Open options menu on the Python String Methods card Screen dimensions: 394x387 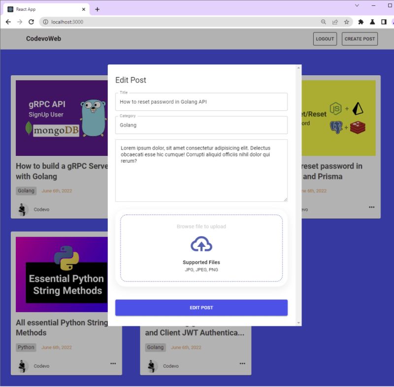point(113,363)
